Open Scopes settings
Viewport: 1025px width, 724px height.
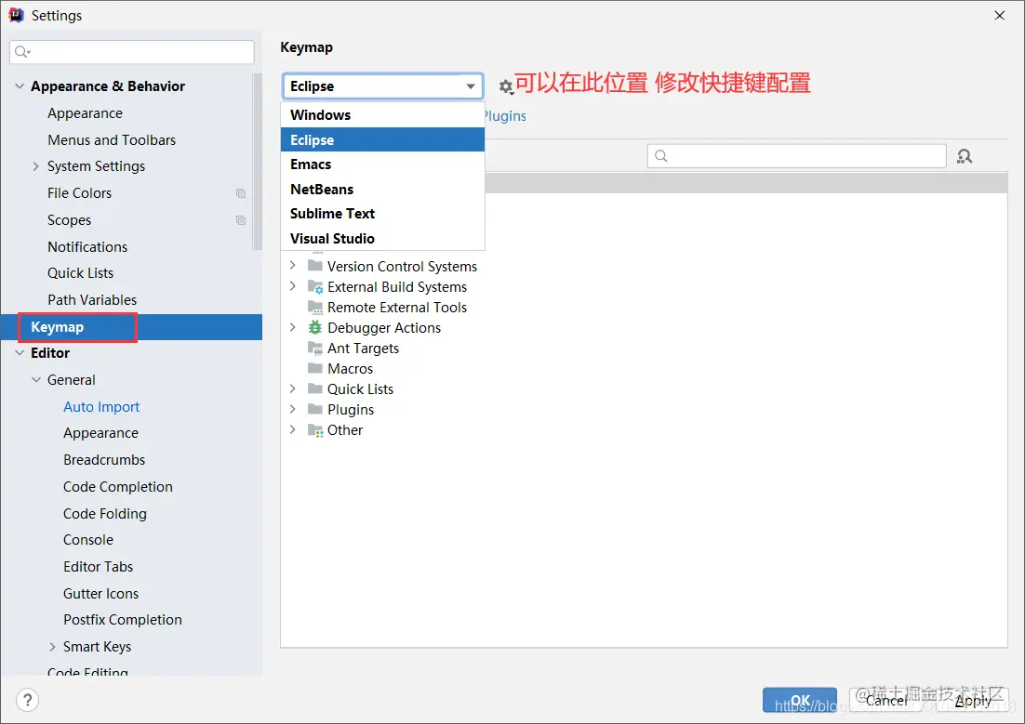[69, 220]
